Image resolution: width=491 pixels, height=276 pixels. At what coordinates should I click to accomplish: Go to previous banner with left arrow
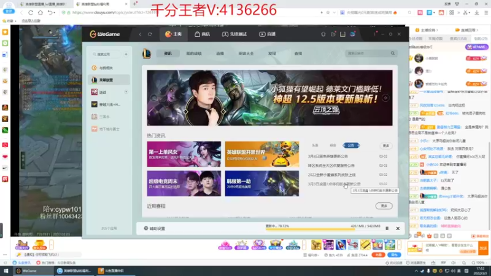tap(154, 98)
